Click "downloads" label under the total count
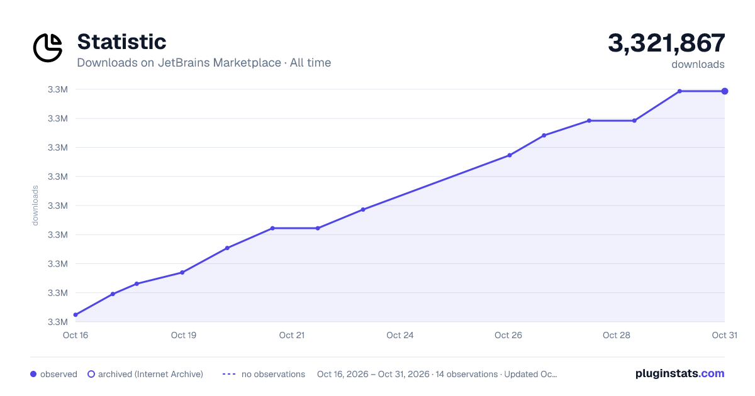The height and width of the screenshot is (396, 755). 698,64
